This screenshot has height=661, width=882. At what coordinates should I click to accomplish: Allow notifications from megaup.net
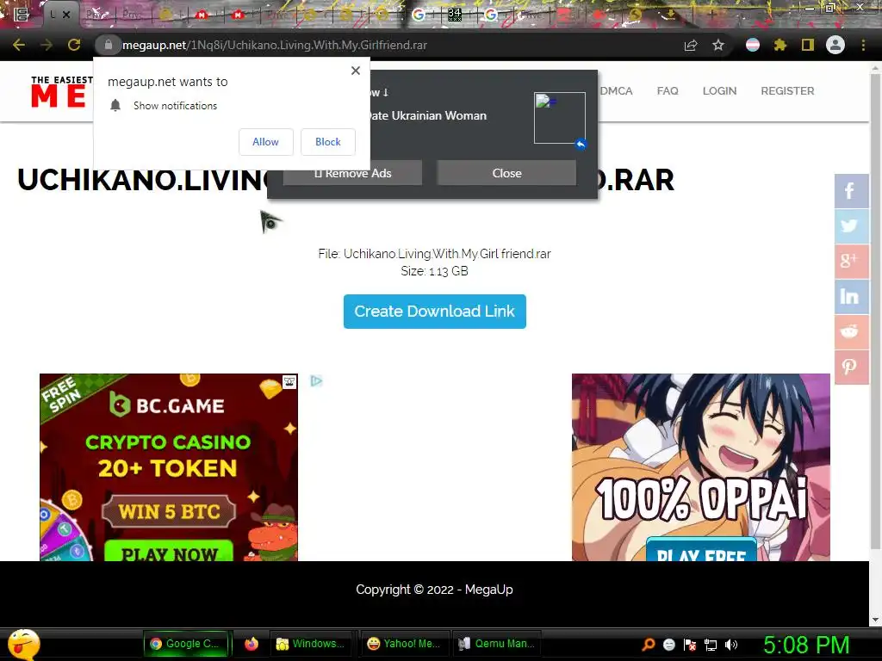point(265,142)
